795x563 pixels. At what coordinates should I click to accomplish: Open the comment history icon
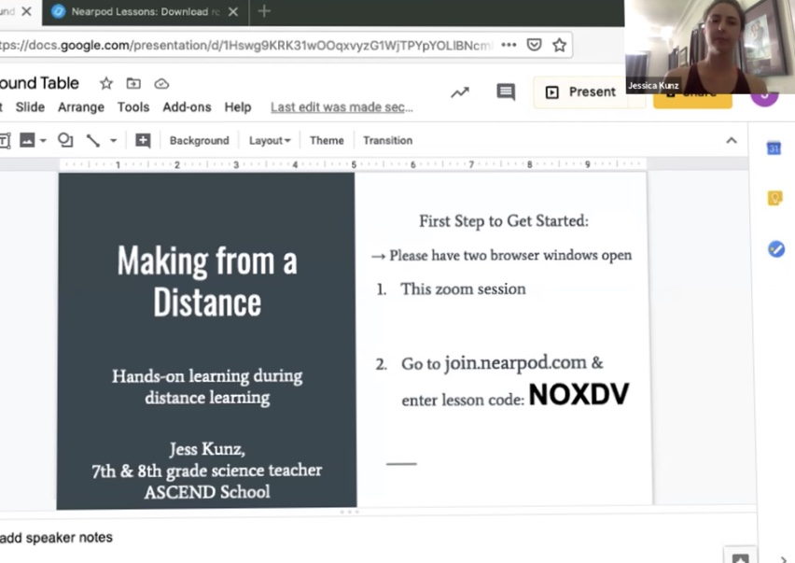click(x=506, y=91)
